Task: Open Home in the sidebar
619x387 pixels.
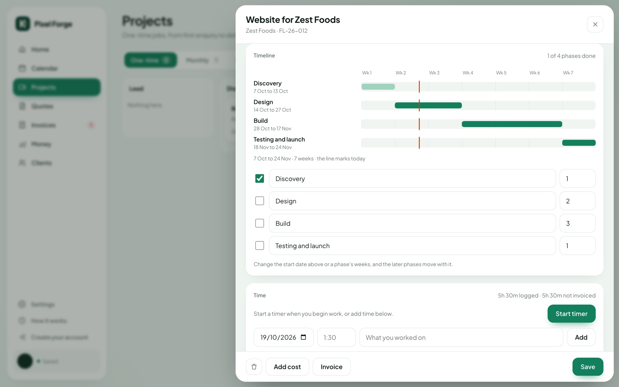Action: click(56, 49)
